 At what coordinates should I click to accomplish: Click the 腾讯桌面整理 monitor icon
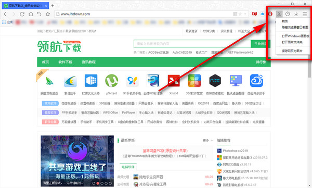click(x=236, y=81)
